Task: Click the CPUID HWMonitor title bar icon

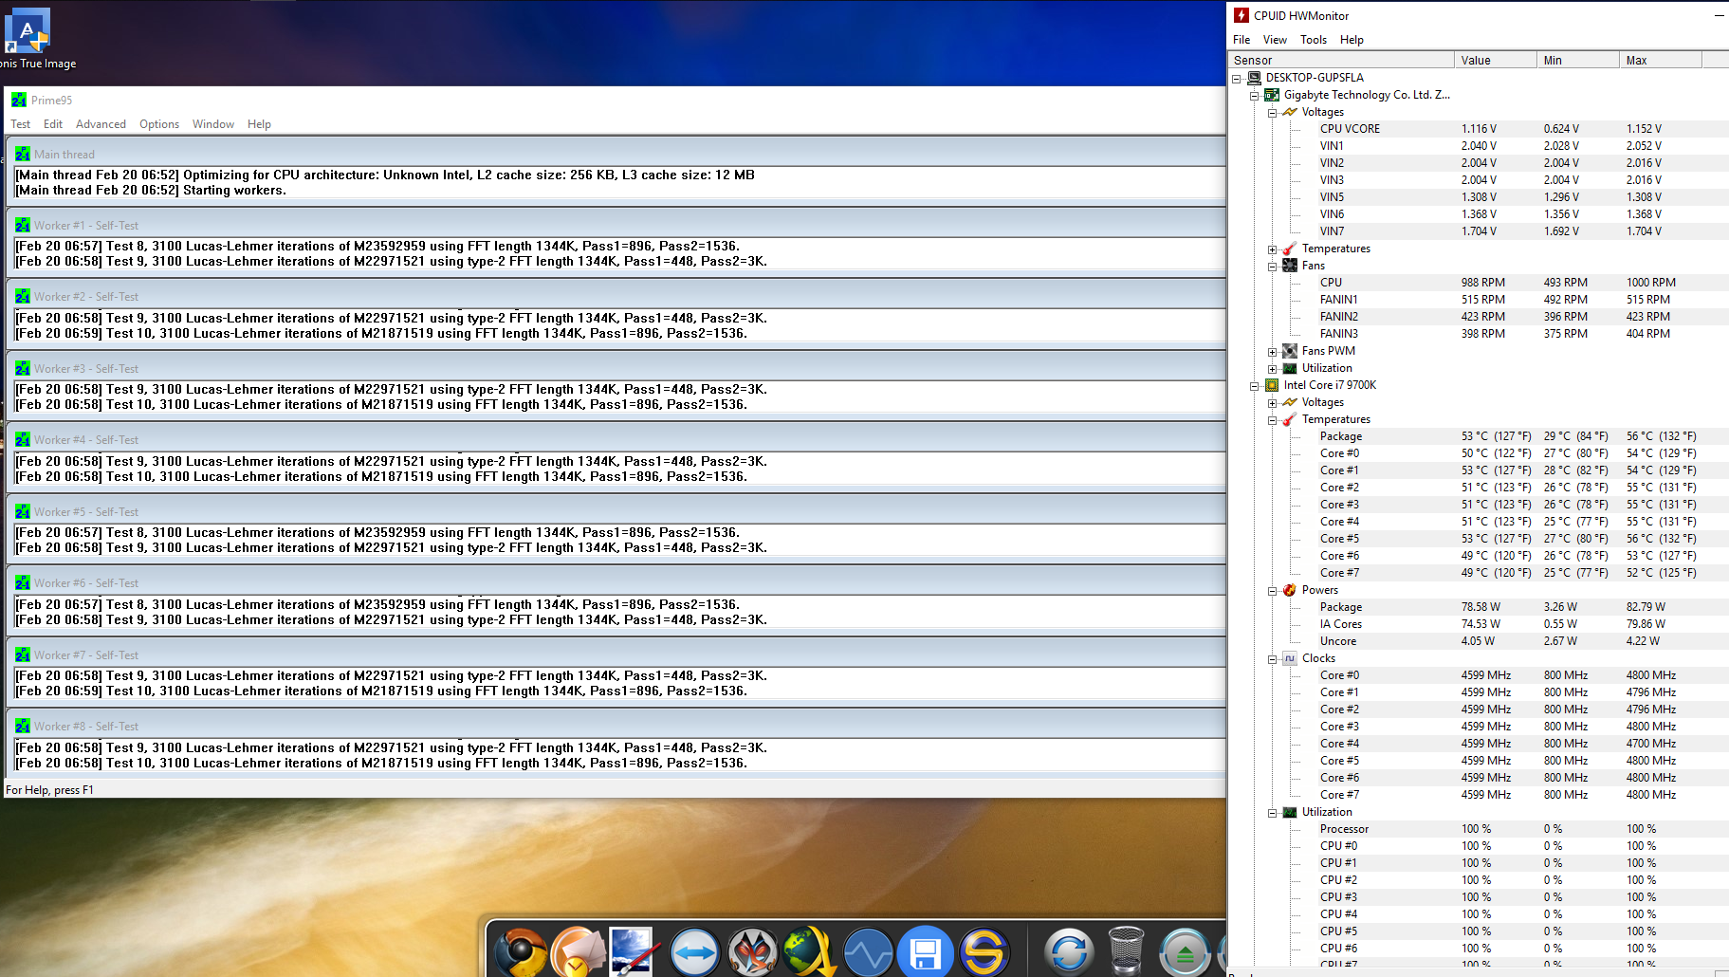Action: tap(1242, 15)
